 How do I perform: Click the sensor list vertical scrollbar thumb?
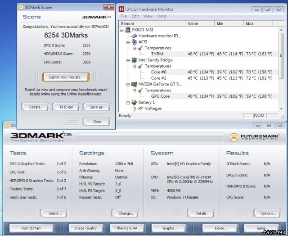(281, 56)
